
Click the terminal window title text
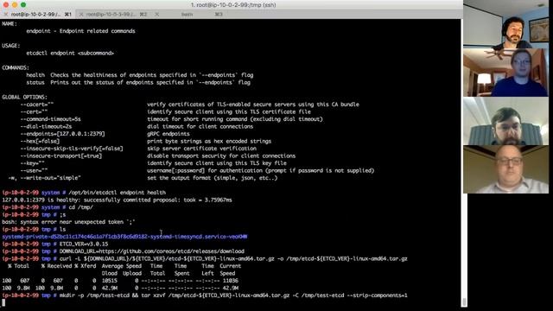point(233,5)
